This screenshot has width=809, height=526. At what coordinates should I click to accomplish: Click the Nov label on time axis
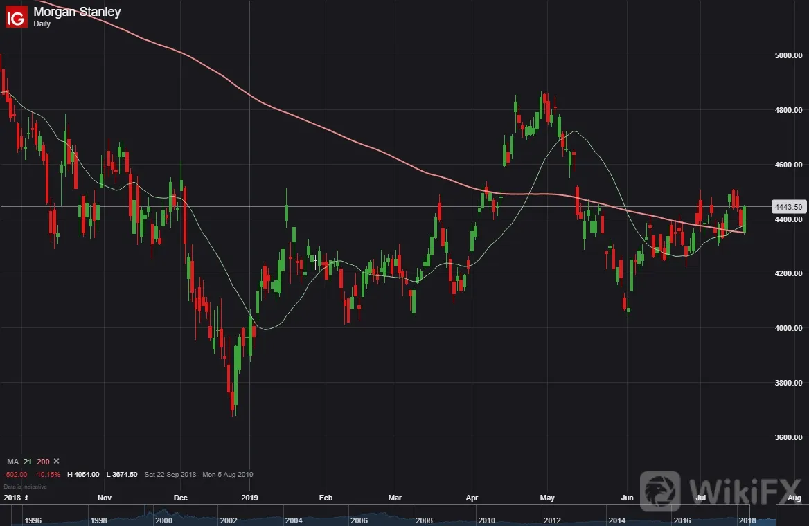(x=104, y=498)
